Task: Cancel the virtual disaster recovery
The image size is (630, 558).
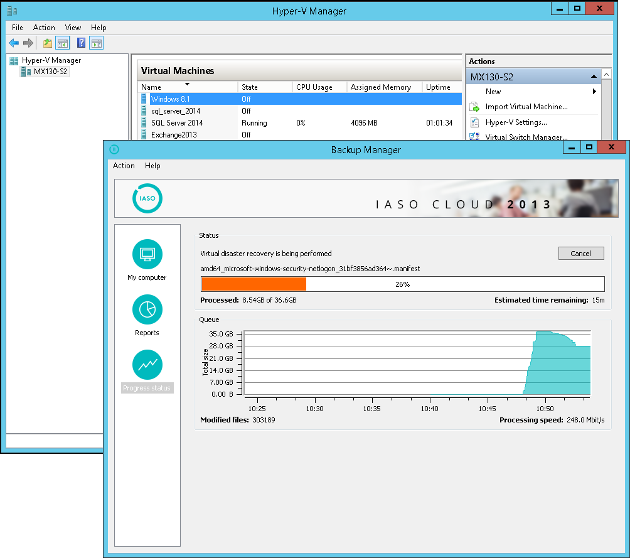Action: click(x=581, y=254)
